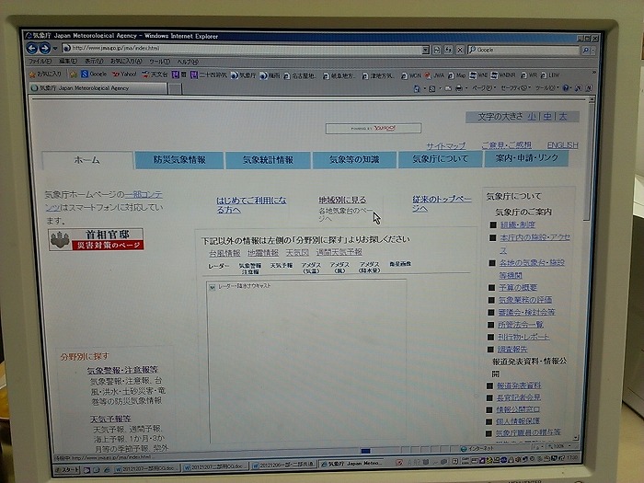Open a new blank tab button
The height and width of the screenshot is (483, 644).
tap(175, 88)
